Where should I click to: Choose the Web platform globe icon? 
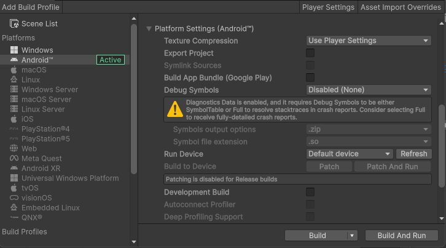coord(14,148)
